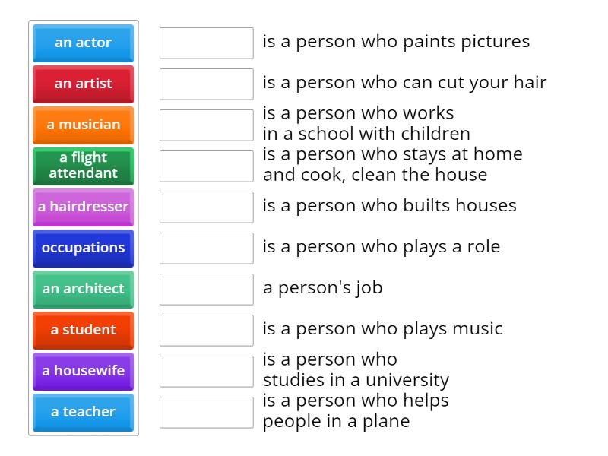Click the box beside "a person's job"

pyautogui.click(x=206, y=290)
